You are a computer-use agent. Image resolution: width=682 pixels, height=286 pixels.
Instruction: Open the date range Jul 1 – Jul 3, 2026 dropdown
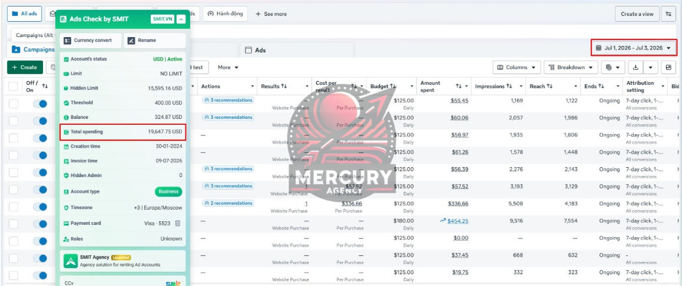pyautogui.click(x=633, y=48)
